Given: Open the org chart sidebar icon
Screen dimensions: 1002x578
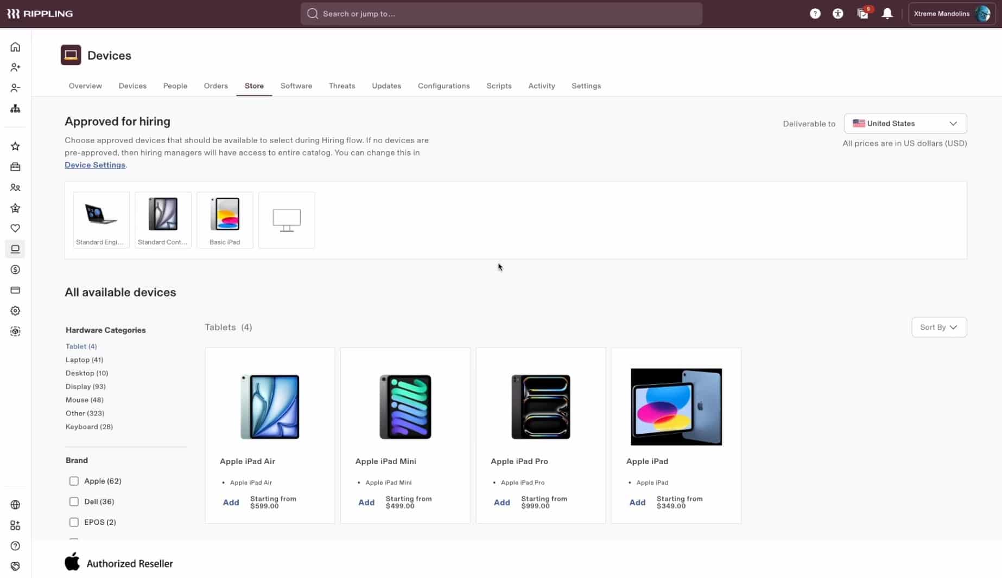Looking at the screenshot, I should click(x=15, y=108).
